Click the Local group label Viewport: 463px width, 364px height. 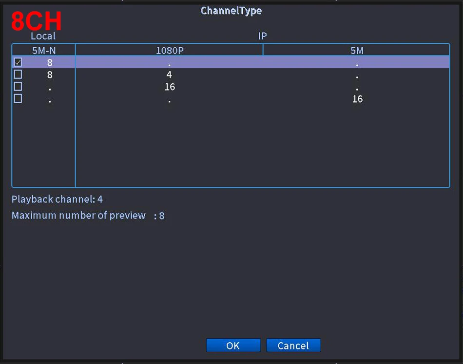[x=43, y=36]
